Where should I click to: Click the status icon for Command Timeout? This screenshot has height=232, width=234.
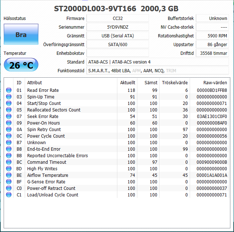[9, 162]
